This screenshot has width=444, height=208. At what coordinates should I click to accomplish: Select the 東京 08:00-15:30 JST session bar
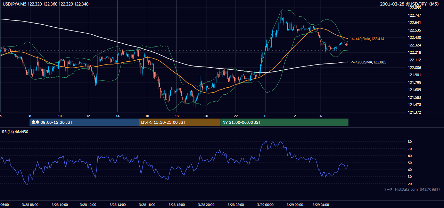tap(84, 122)
